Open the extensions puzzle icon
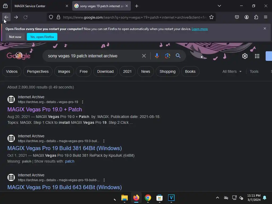 tap(256, 17)
